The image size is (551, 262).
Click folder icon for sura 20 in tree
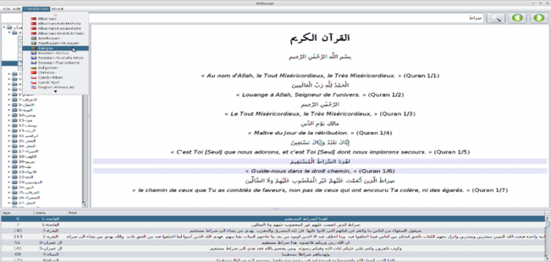point(15,167)
